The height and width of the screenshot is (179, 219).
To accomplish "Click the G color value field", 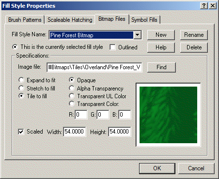I will (x=103, y=115).
